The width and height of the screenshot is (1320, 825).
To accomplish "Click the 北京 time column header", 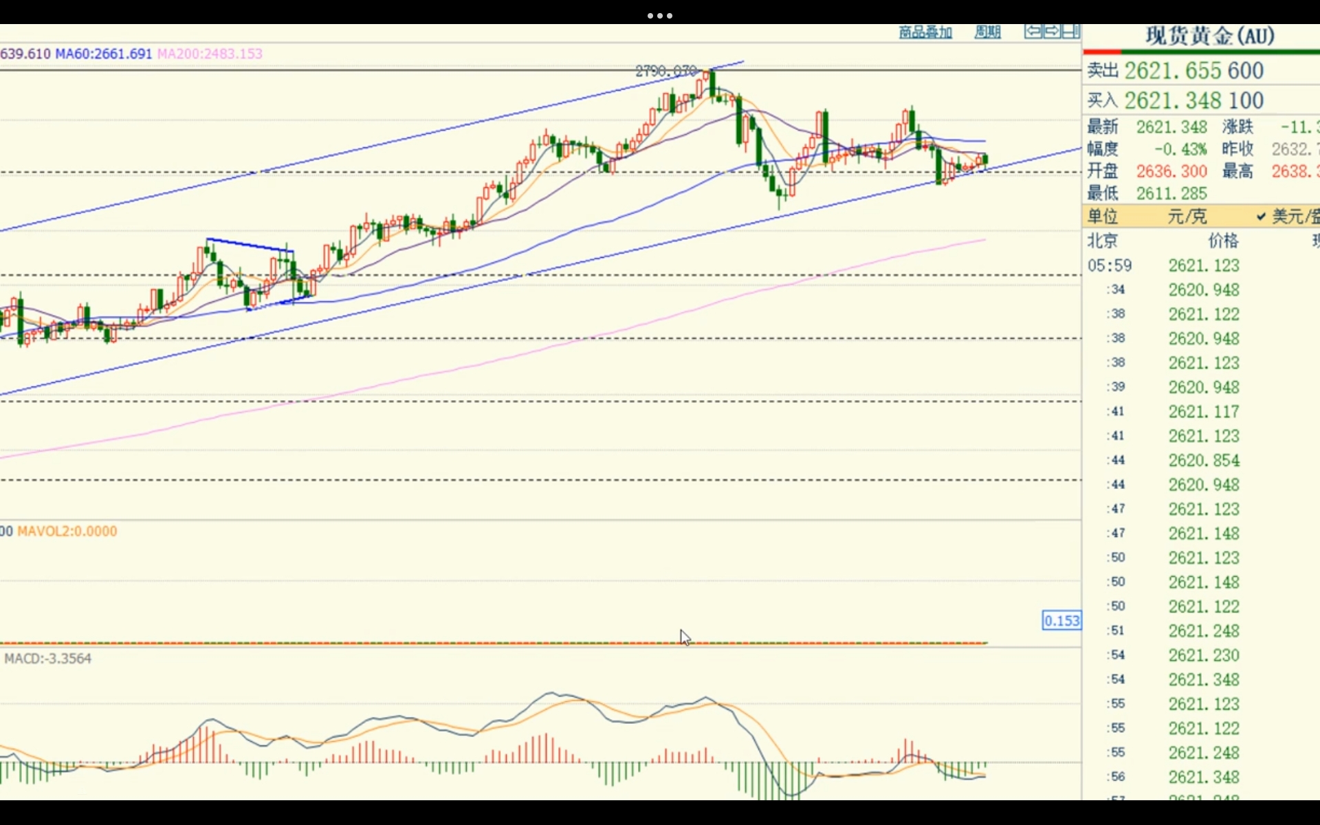I will (x=1102, y=241).
